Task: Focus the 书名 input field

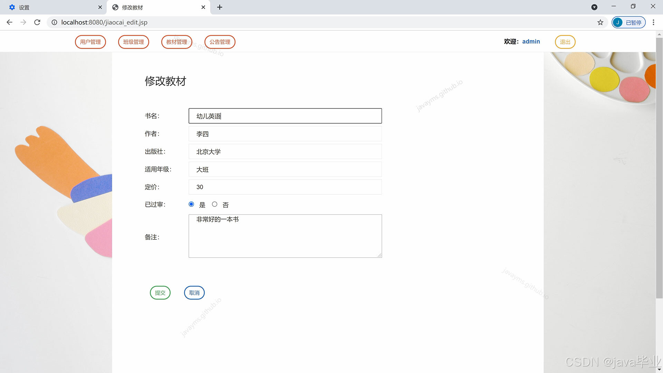Action: 285,116
